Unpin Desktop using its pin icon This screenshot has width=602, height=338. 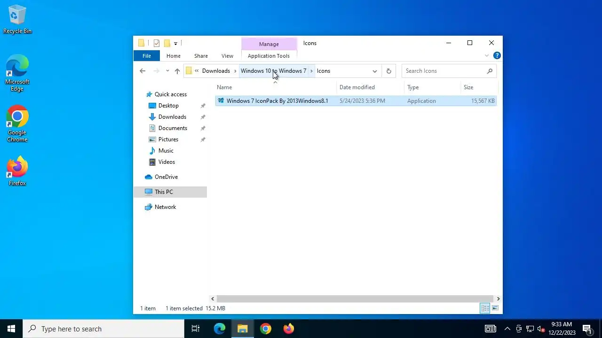click(x=203, y=106)
